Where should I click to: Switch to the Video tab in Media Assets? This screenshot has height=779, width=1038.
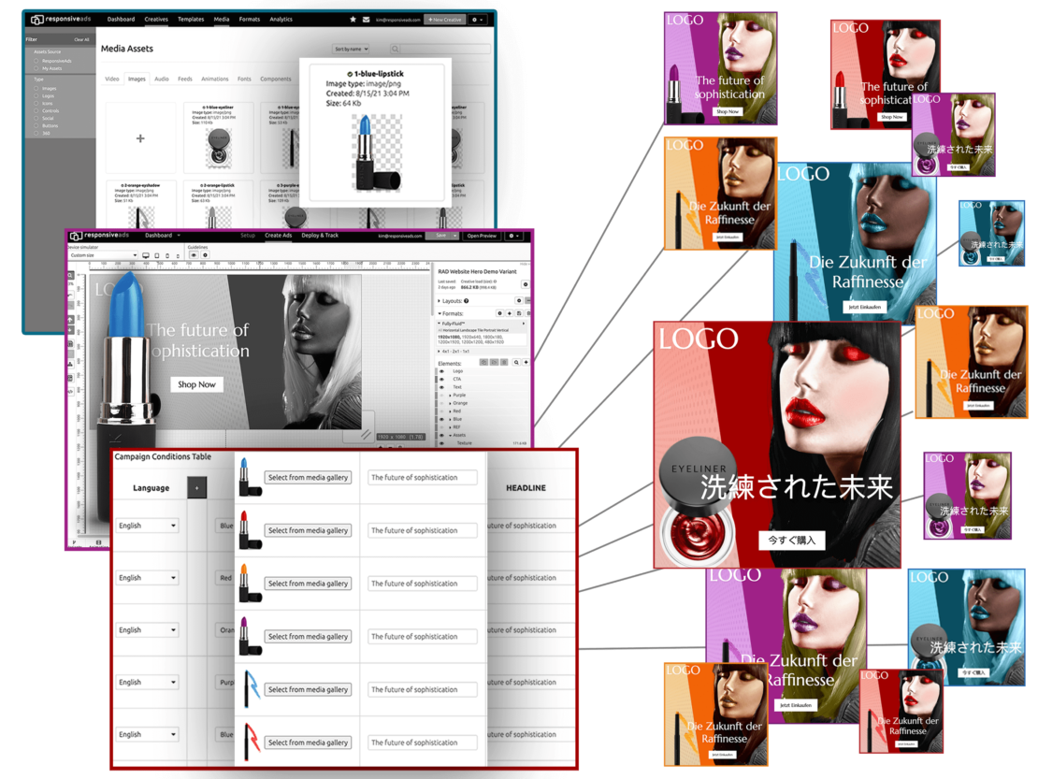[x=112, y=79]
